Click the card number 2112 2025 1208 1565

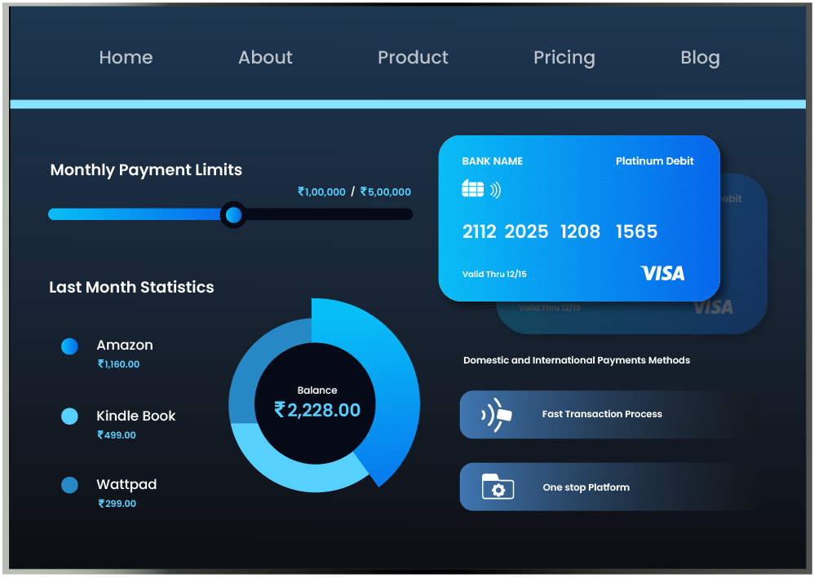(x=560, y=232)
